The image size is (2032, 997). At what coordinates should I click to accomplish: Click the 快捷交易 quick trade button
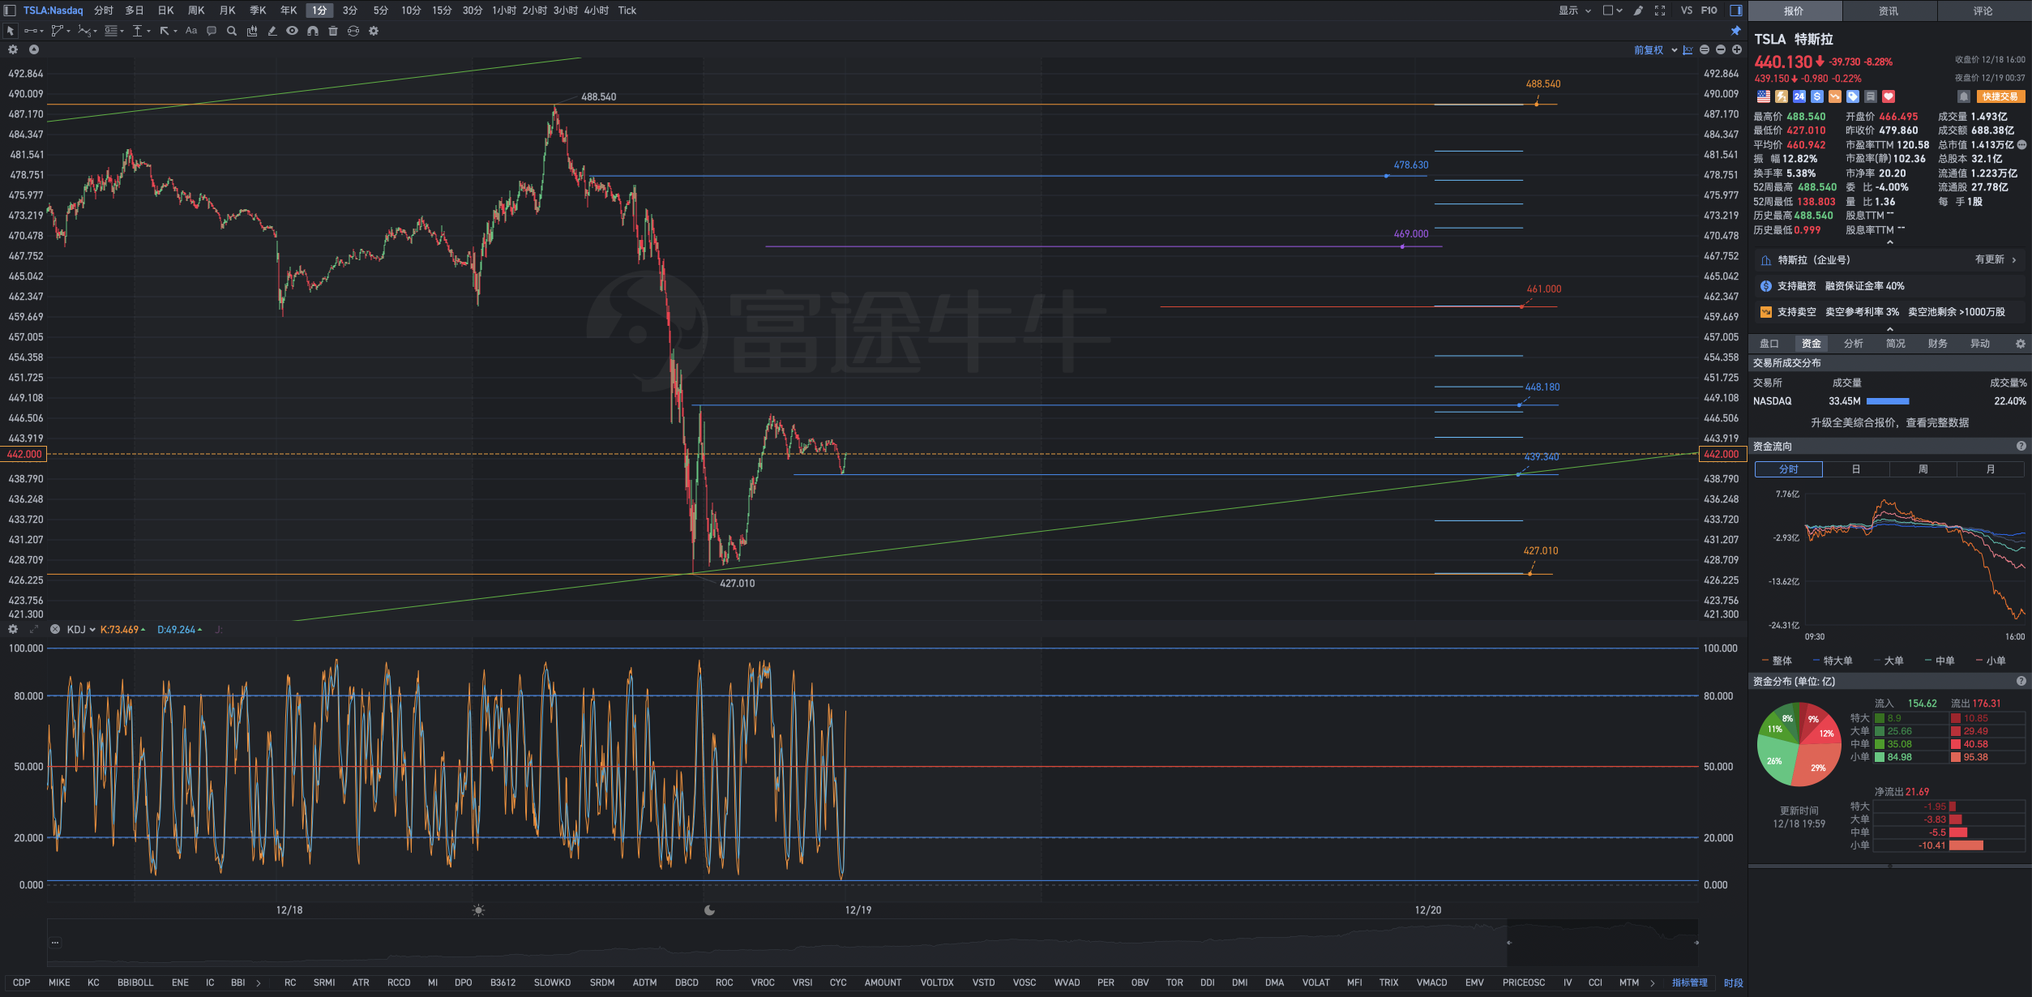[x=2000, y=96]
